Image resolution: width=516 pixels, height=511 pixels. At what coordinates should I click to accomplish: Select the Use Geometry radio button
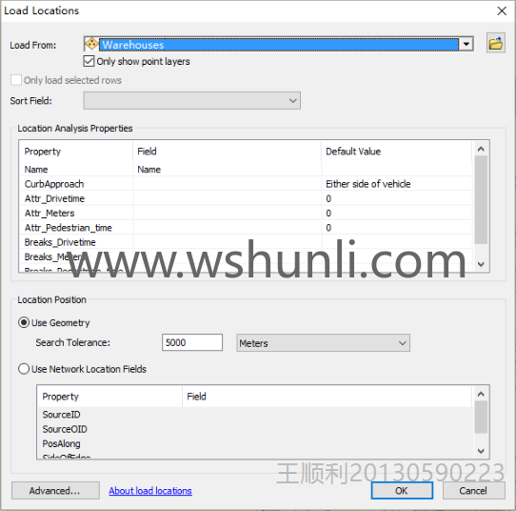(x=24, y=322)
